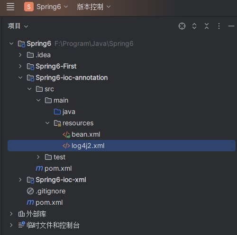The height and width of the screenshot is (235, 237).
Task: Open the 版本控制 version control dropdown
Action: pyautogui.click(x=94, y=7)
